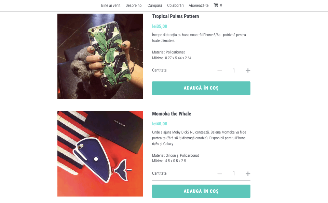Select the Tropical Palms quantity value field
The height and width of the screenshot is (203, 328).
pos(234,71)
